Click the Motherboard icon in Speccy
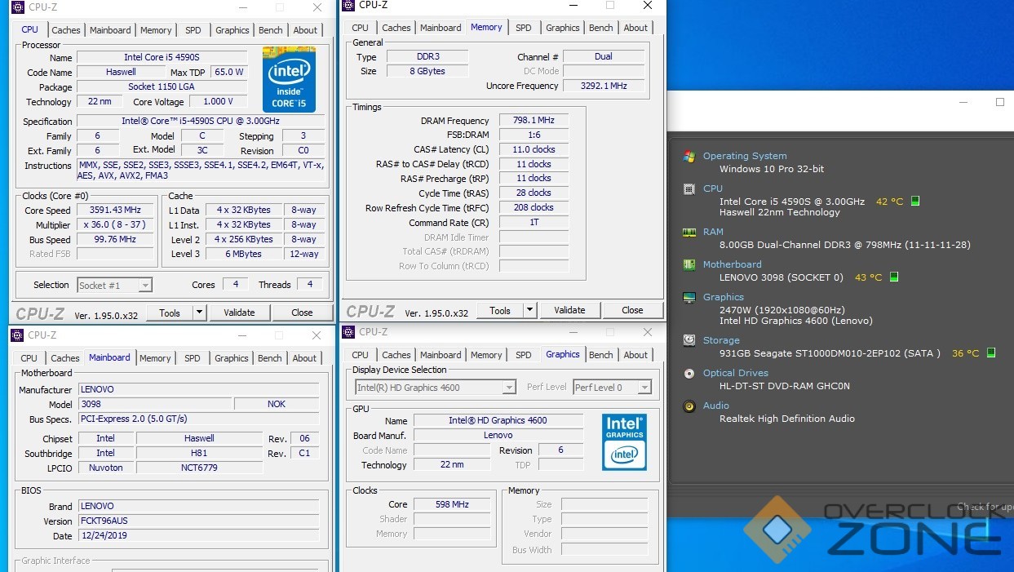This screenshot has height=572, width=1014. coord(689,264)
